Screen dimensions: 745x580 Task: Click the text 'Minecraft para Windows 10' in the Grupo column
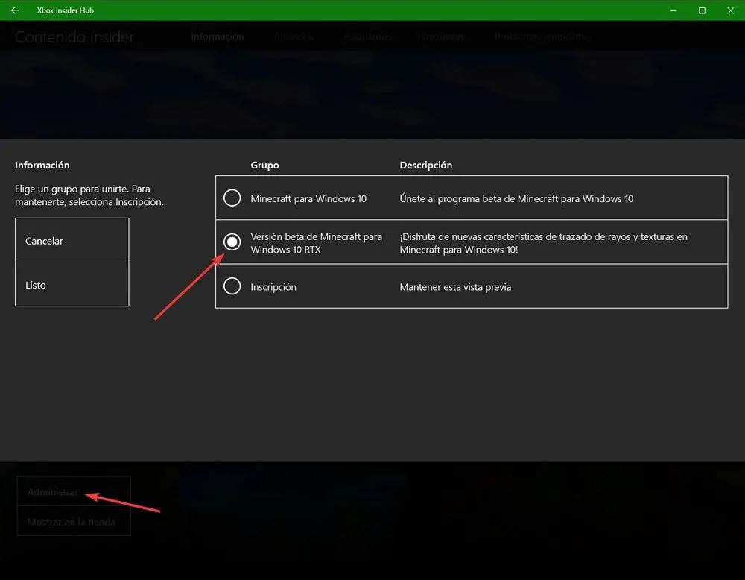[308, 199]
